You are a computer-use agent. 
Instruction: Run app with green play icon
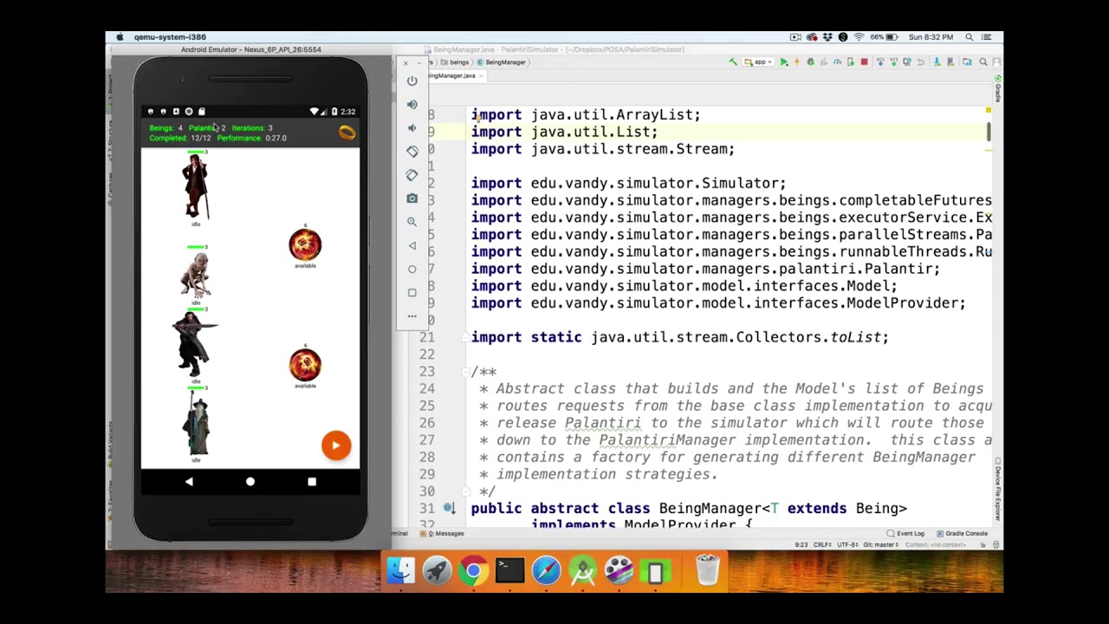(x=784, y=62)
